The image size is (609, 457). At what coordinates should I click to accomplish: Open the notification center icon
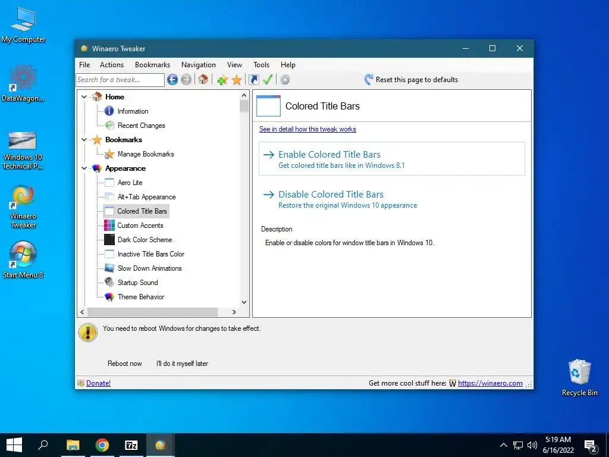tap(591, 447)
